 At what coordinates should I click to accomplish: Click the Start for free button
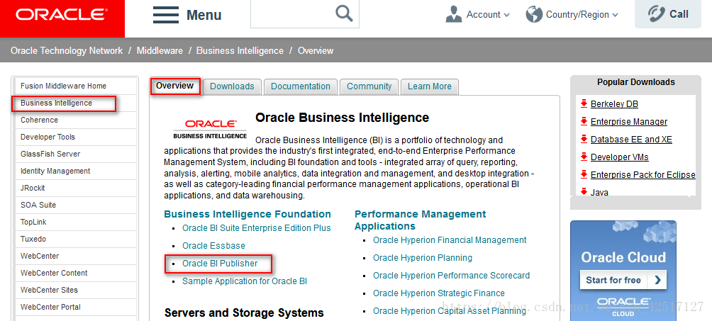tap(623, 280)
